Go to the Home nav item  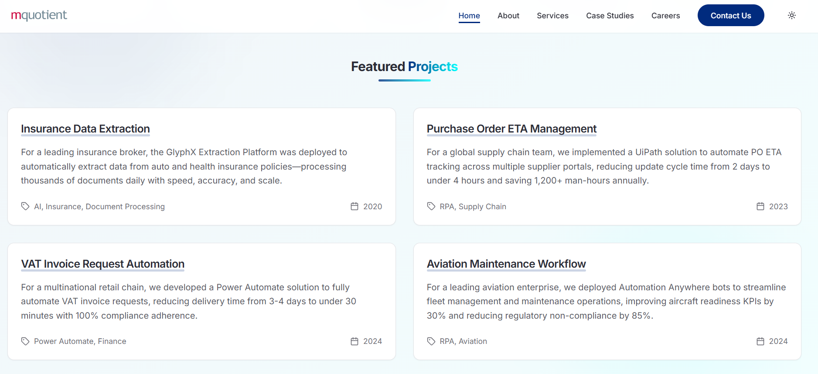469,16
